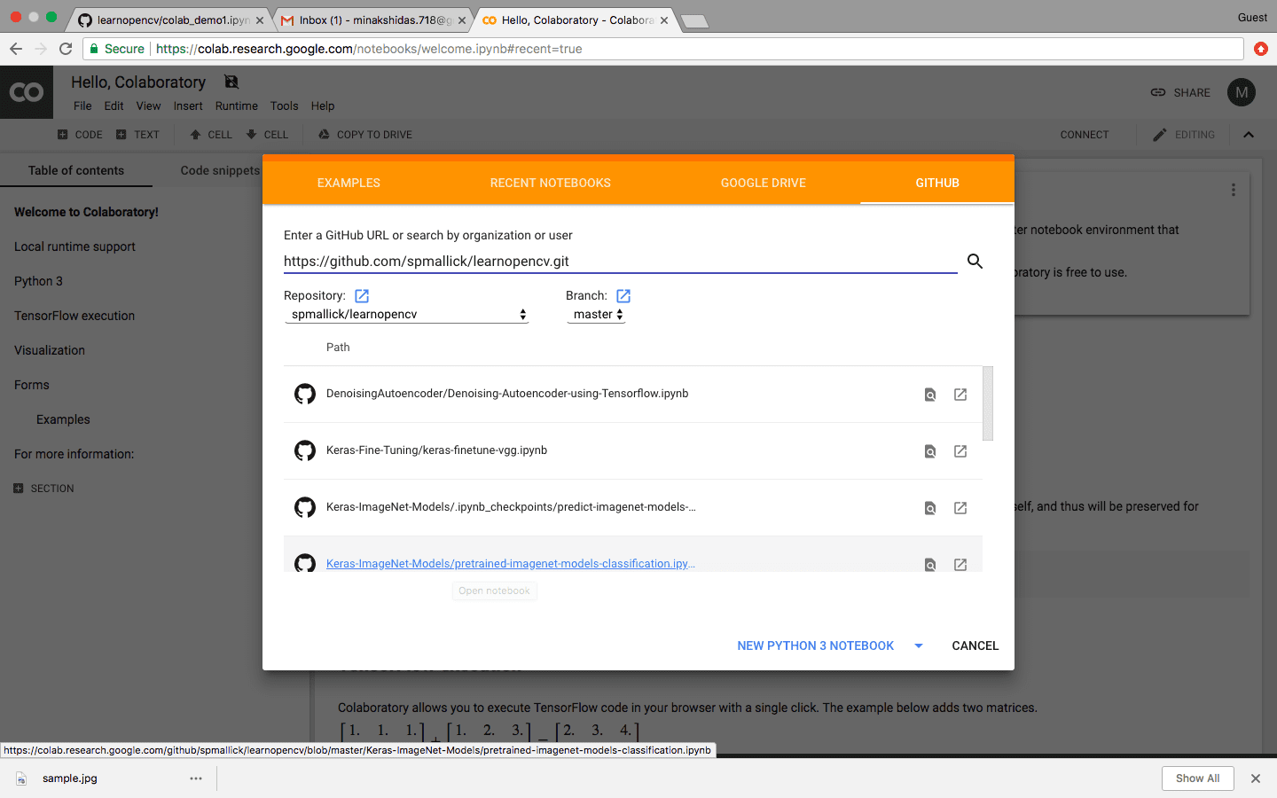1277x798 pixels.
Task: Click the browser address bar
Action: click(663, 49)
